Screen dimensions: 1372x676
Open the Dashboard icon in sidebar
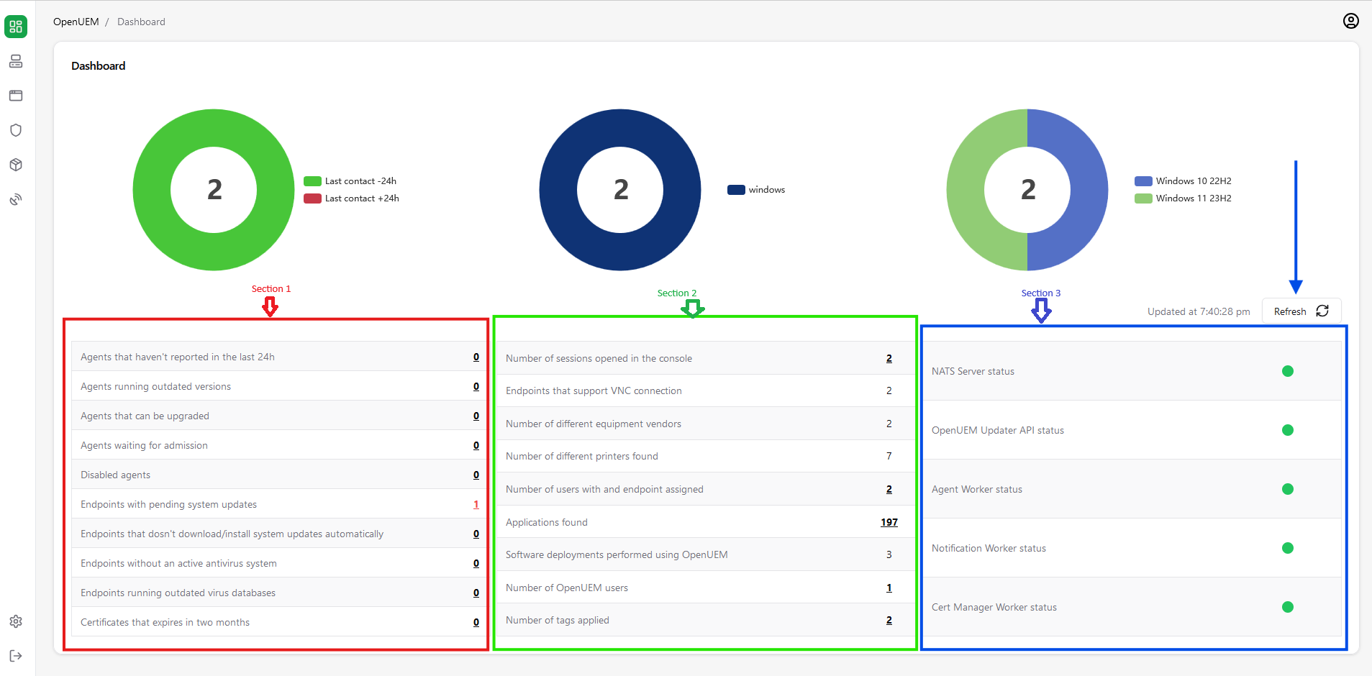coord(16,27)
